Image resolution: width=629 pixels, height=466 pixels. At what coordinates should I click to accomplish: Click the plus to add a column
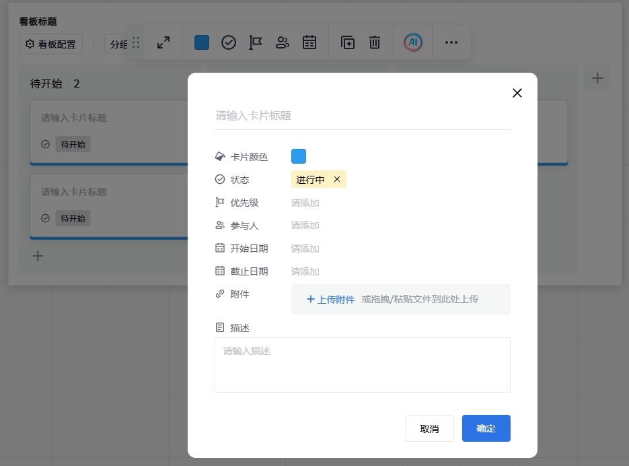[597, 78]
